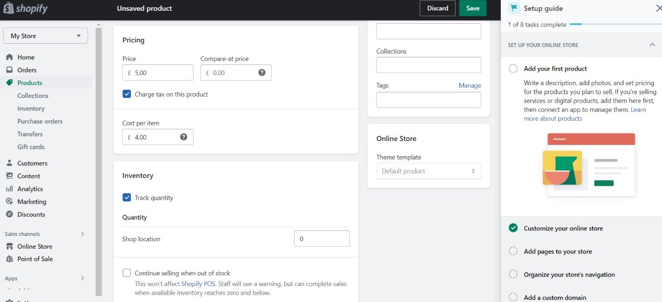The height and width of the screenshot is (302, 662).
Task: Enable Continue selling when out of stock
Action: [127, 273]
